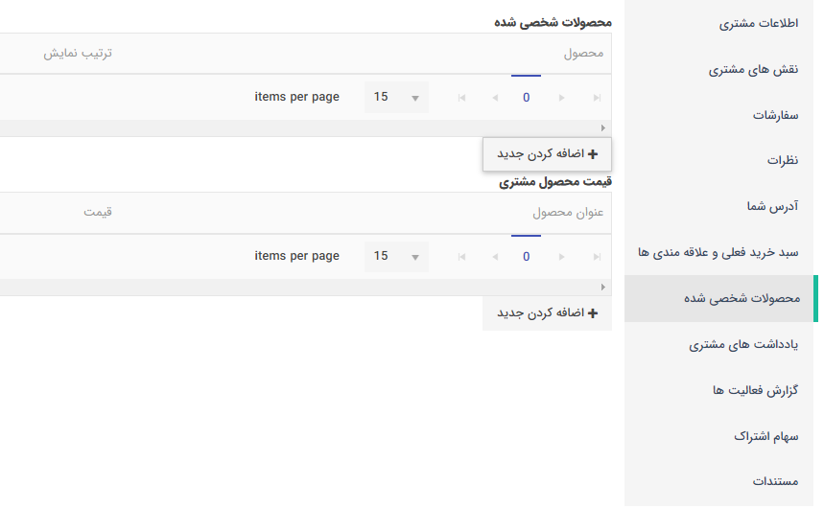Sort by ترتیب نمایش column header
Image resolution: width=824 pixels, height=508 pixels.
78,54
